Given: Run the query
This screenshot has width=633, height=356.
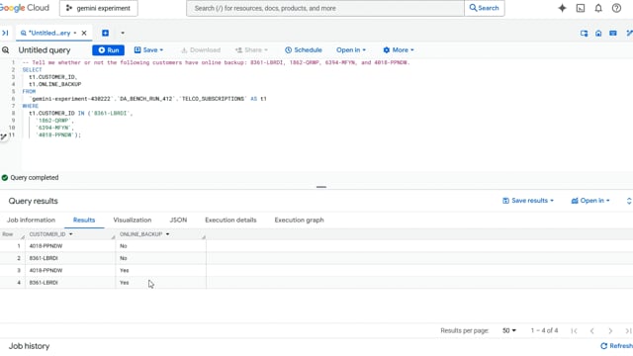Looking at the screenshot, I should coord(108,50).
